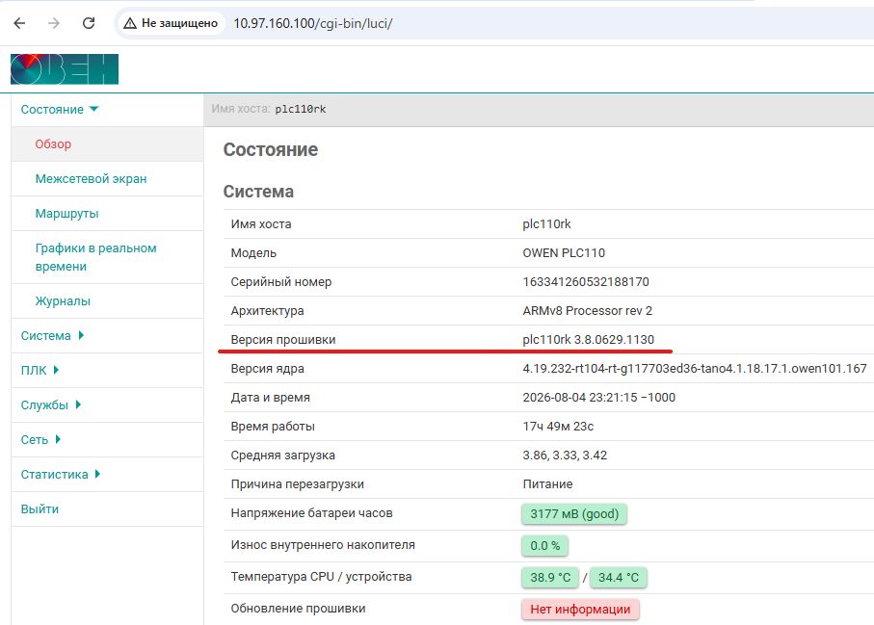
Task: Click the 'Нет информации' firmware update badge
Action: pyautogui.click(x=580, y=610)
